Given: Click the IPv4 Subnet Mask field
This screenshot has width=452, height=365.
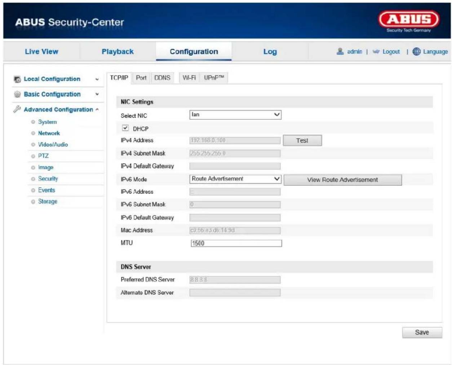Looking at the screenshot, I should tap(235, 153).
